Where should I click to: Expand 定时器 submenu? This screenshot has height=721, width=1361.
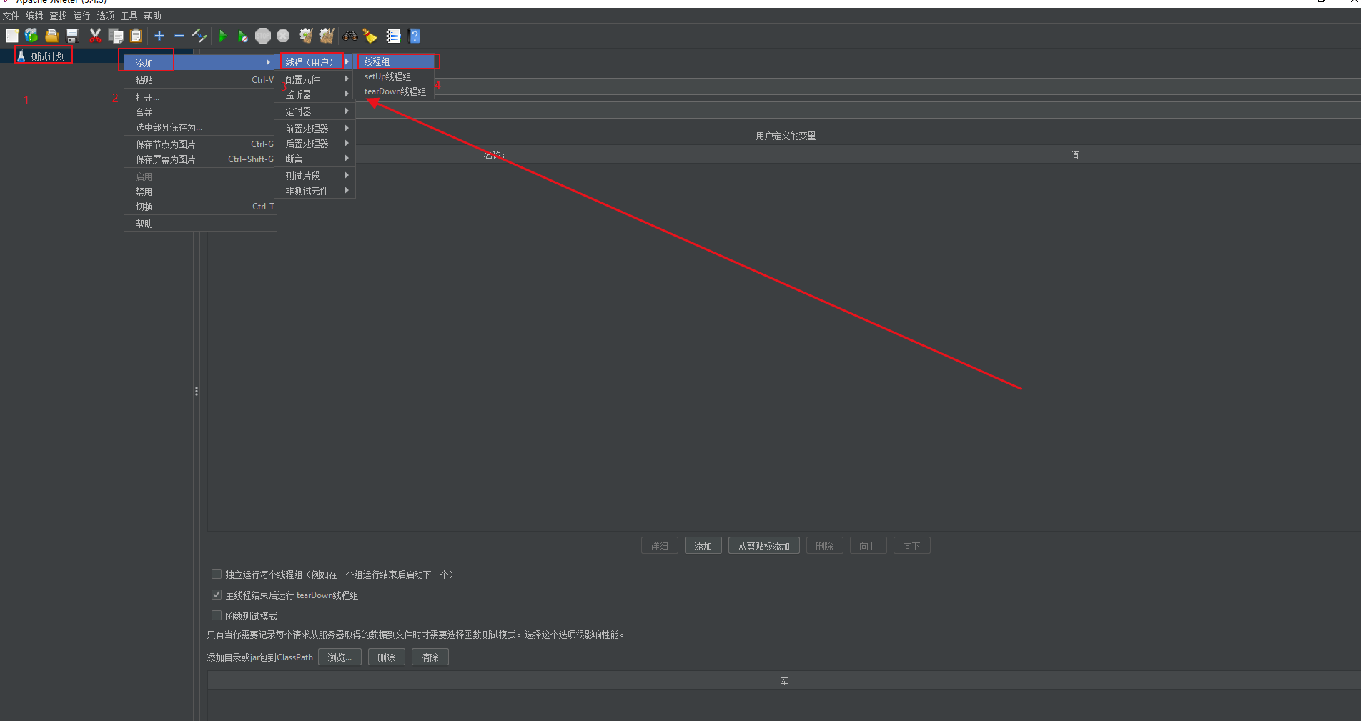coord(315,111)
